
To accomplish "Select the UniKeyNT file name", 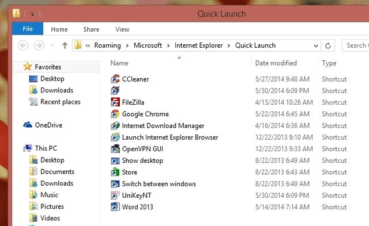I will (x=137, y=196).
